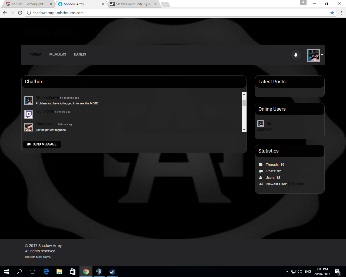The width and height of the screenshot is (346, 277).
Task: Click the user profile avatar in navbar
Action: coord(313,55)
